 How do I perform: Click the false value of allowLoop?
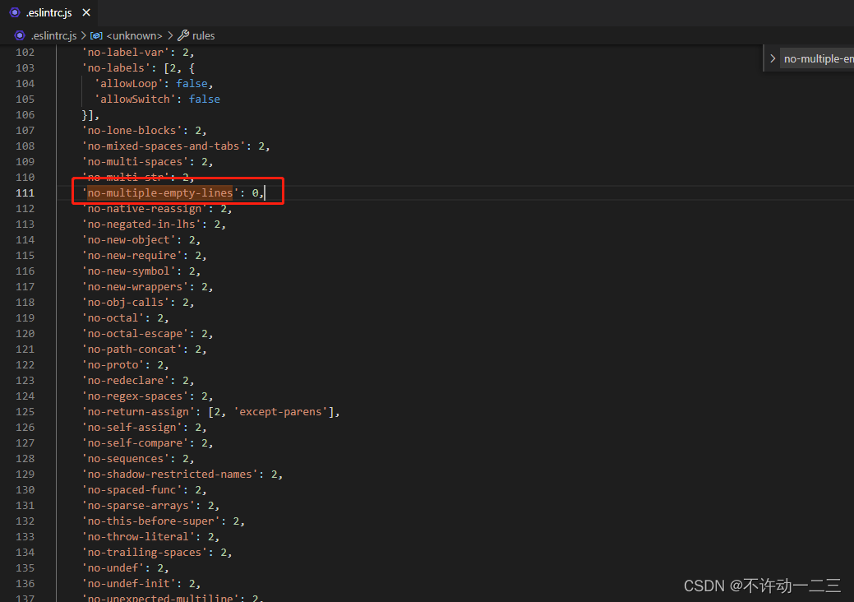point(192,82)
